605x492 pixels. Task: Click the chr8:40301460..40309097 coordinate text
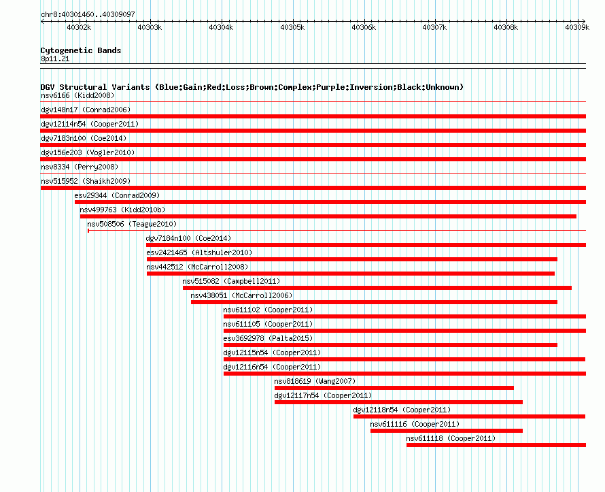[88, 14]
